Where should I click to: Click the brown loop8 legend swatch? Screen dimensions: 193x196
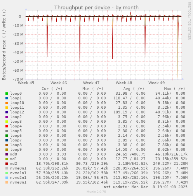(7, 145)
